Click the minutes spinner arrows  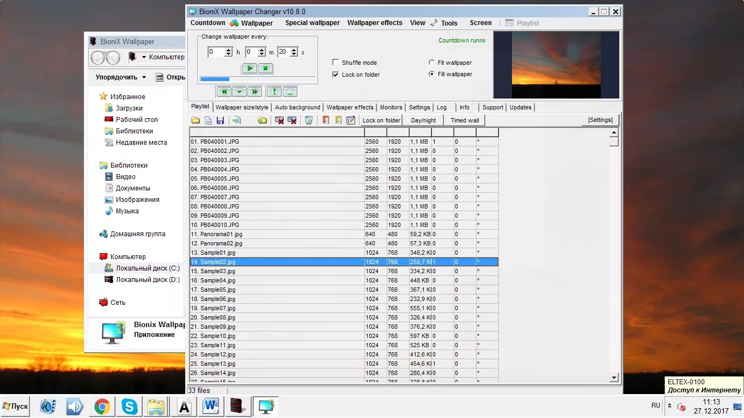[262, 52]
